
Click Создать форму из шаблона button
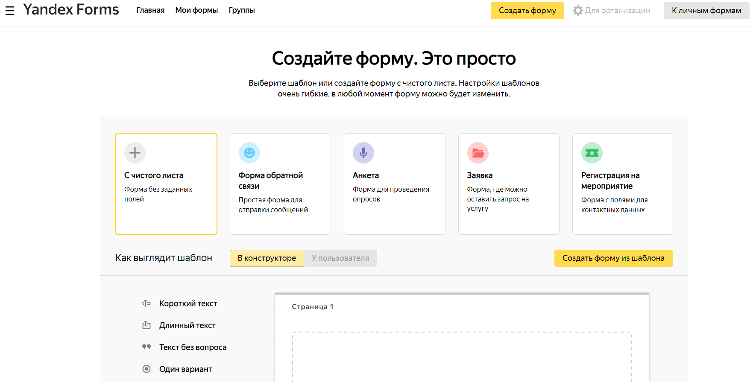point(613,258)
